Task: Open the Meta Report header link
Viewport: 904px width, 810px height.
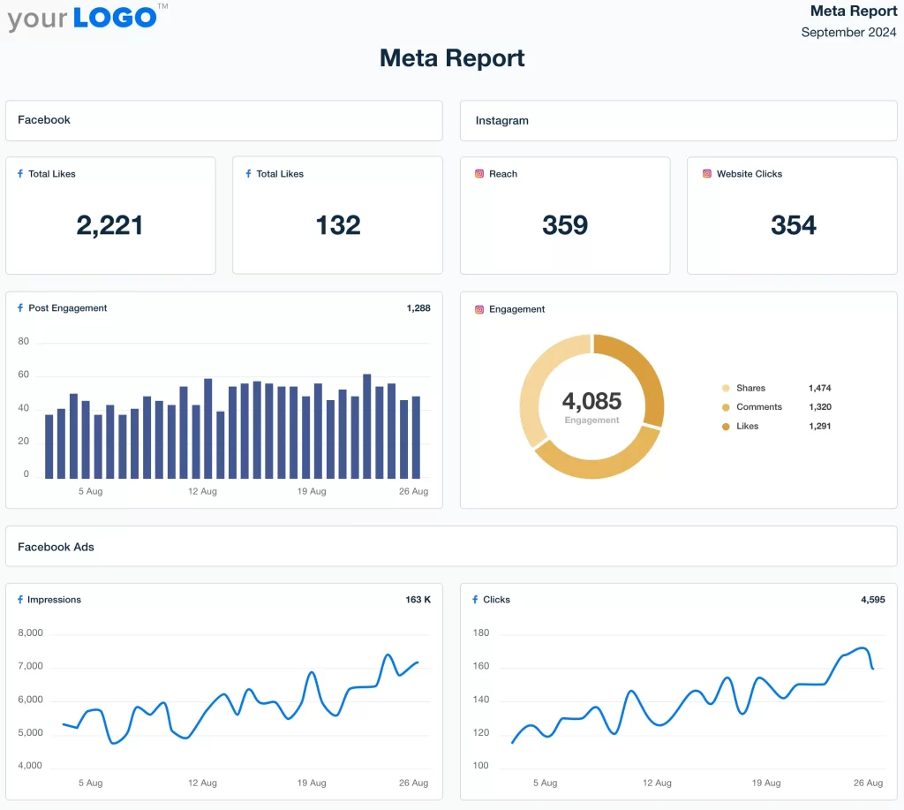Action: tap(854, 11)
